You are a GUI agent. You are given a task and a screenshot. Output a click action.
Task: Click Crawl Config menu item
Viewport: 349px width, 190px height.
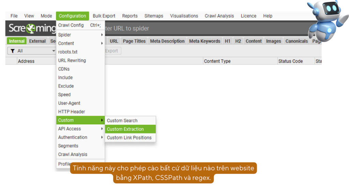click(71, 25)
